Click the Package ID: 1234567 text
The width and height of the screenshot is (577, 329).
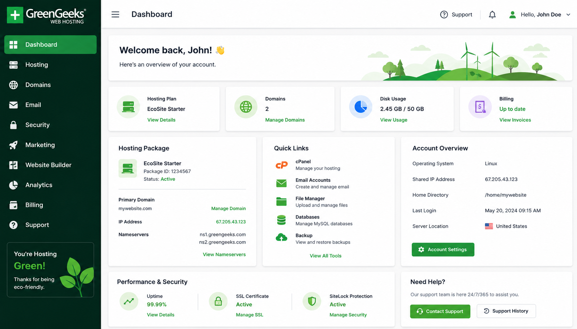click(167, 171)
